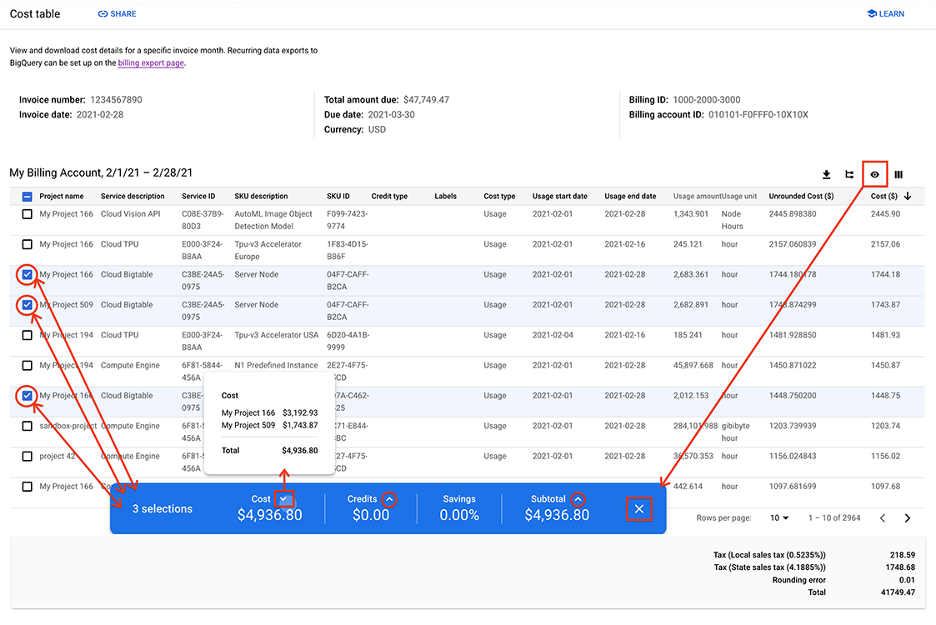
Task: Click the Billing account ID value
Action: (x=758, y=115)
